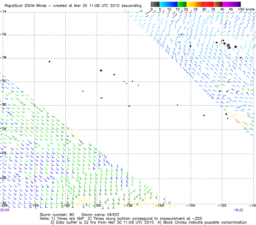The height and width of the screenshot is (225, 256).
Task: Click the red 30-35 knots legend swatch
Action: click(x=209, y=4)
